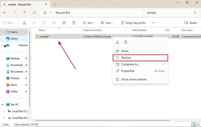Image resolution: width=201 pixels, height=127 pixels.
Task: Click the Copy icon in the toolbar
Action: [34, 23]
